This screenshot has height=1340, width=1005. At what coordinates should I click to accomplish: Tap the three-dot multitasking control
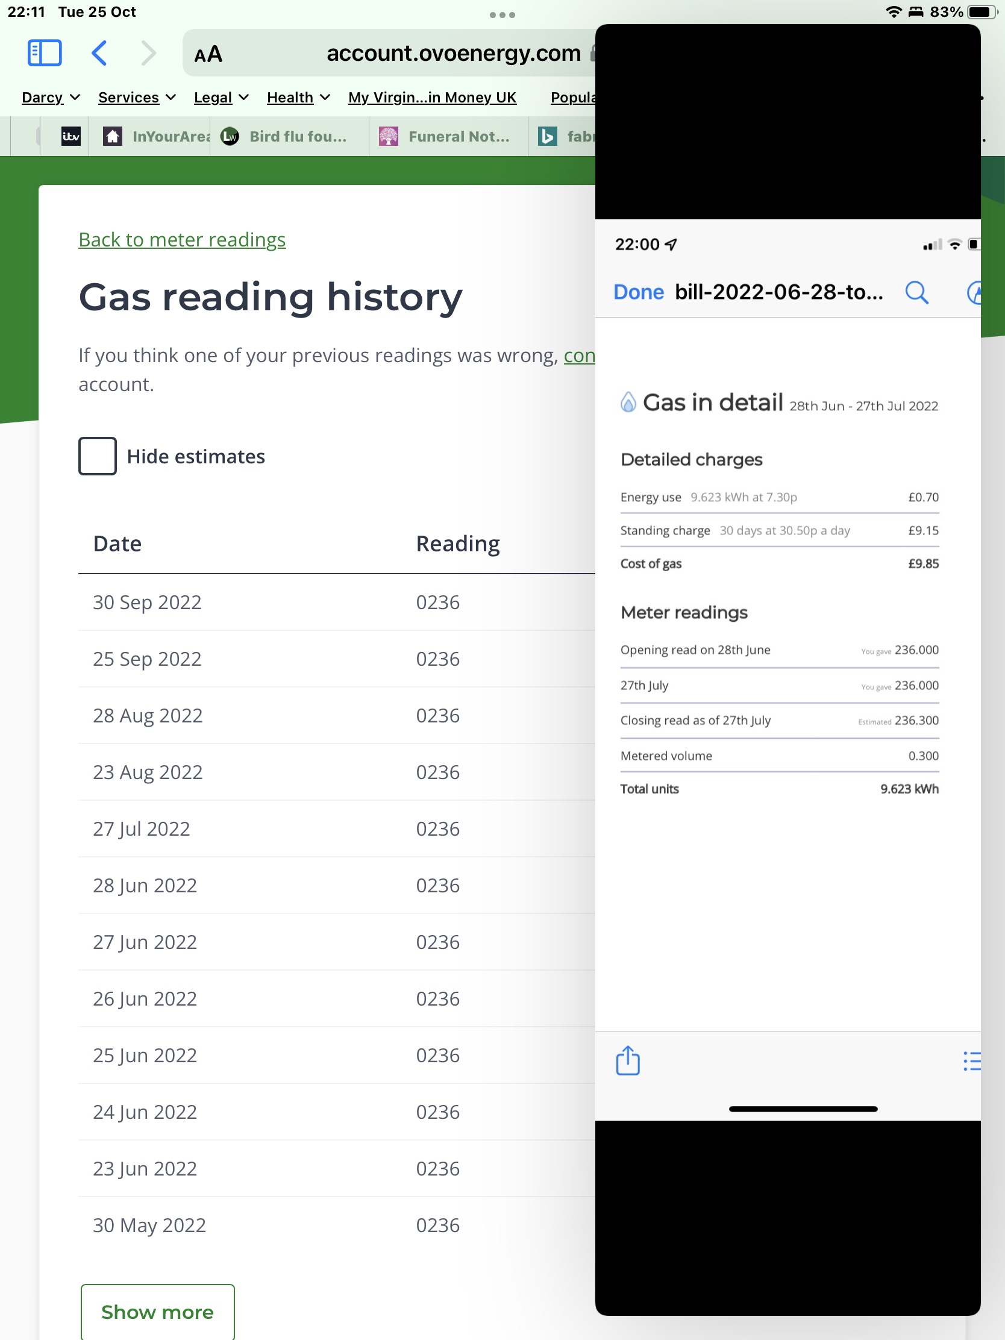coord(502,14)
